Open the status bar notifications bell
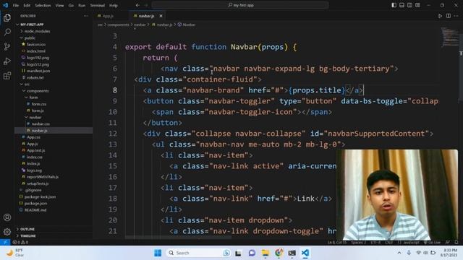The height and width of the screenshot is (260, 463). (456, 243)
